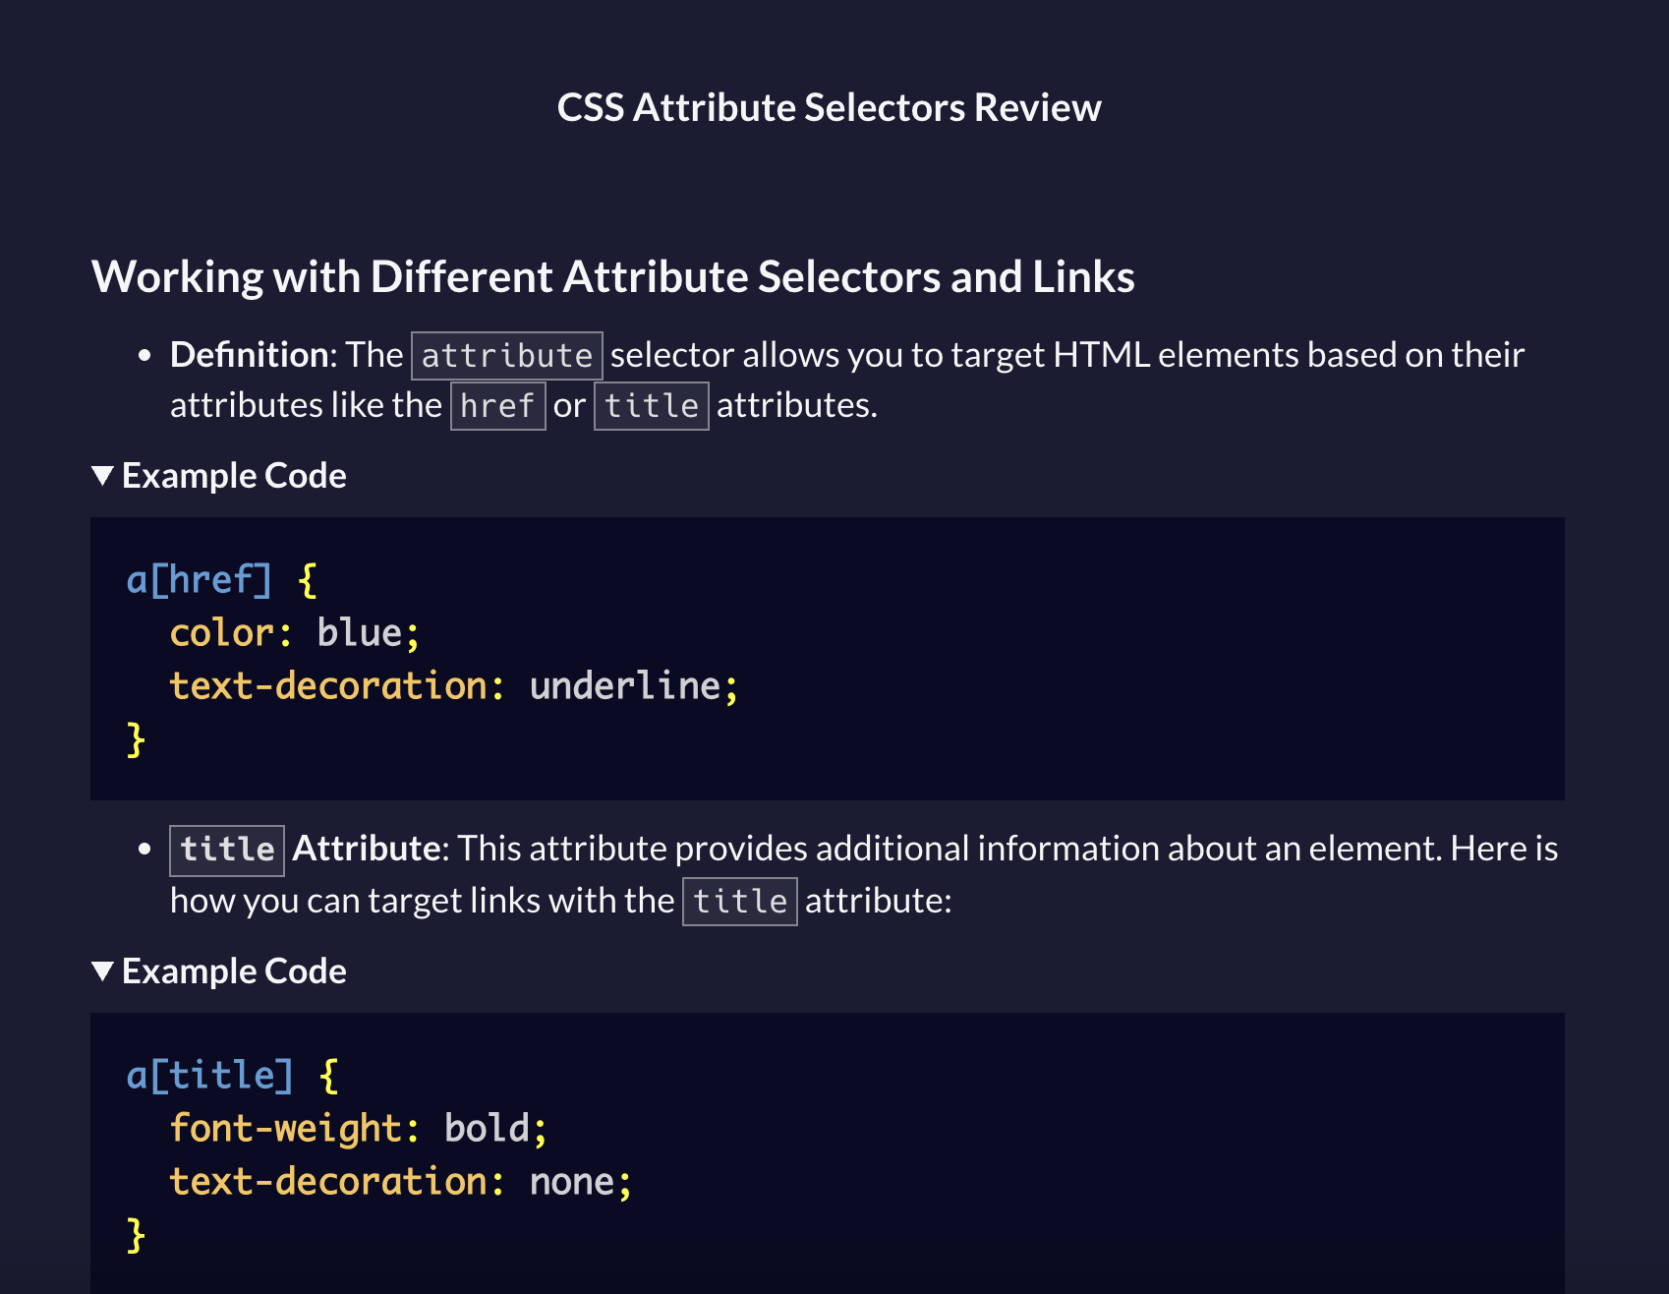
Task: Collapse the first Example Code triangle above a[href]
Action: pyautogui.click(x=102, y=476)
